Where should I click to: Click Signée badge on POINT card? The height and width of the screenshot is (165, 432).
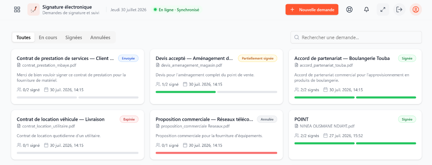point(407,119)
